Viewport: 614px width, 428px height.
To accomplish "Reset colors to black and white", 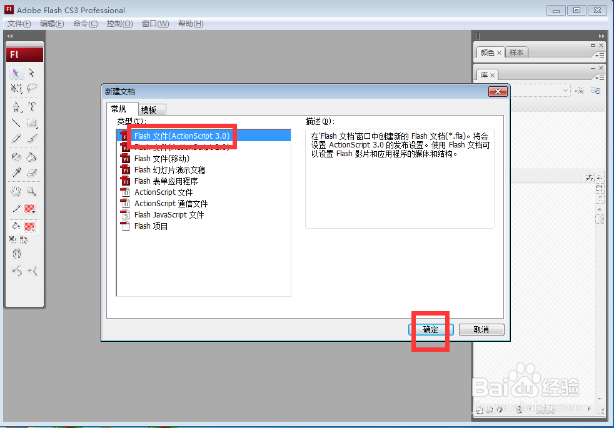I will [13, 239].
